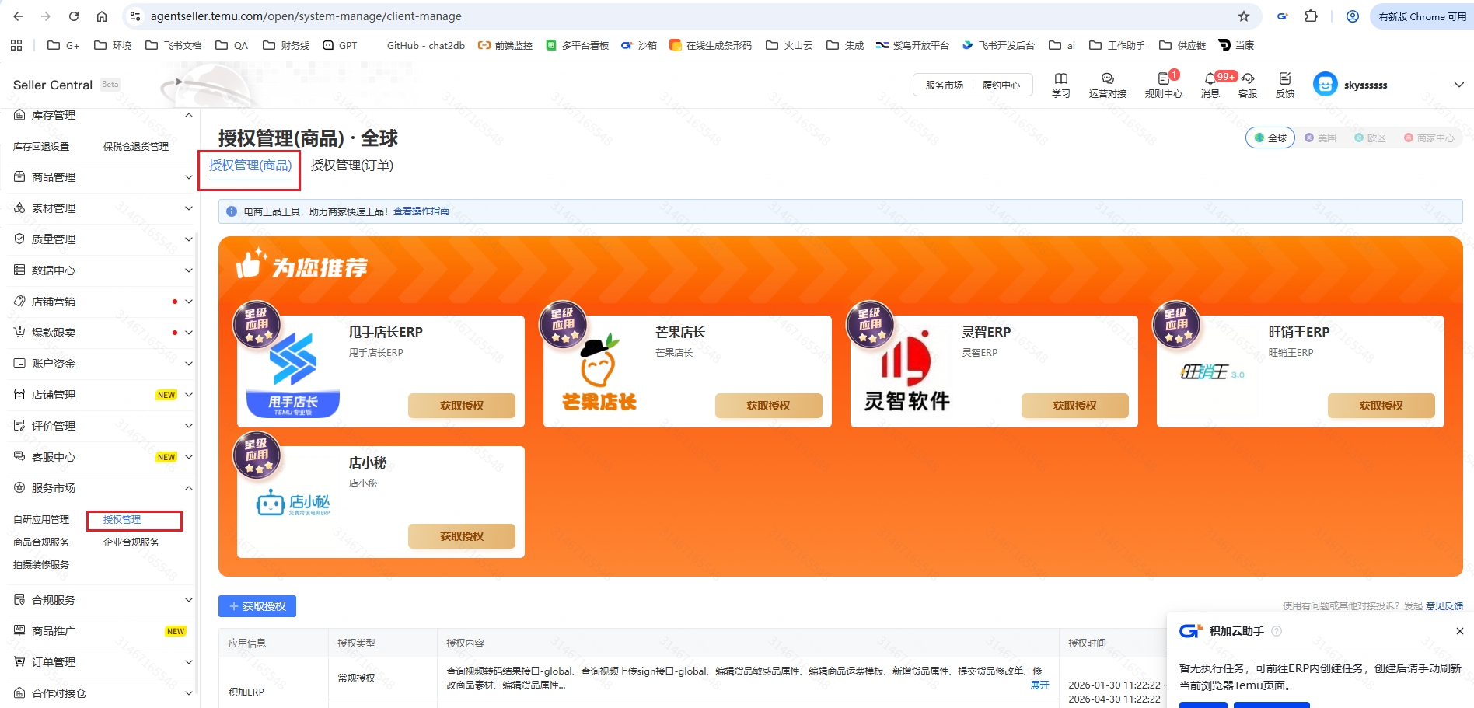This screenshot has width=1474, height=708.
Task: Click 获取授权 on the 芒果店长 card
Action: [768, 406]
